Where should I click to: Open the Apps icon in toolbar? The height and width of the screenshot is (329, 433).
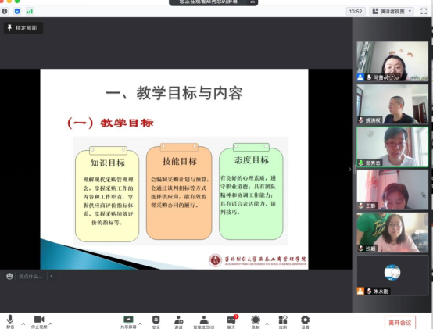pyautogui.click(x=283, y=322)
